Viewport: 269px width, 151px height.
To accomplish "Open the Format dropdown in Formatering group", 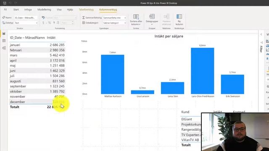I will coord(65,18).
